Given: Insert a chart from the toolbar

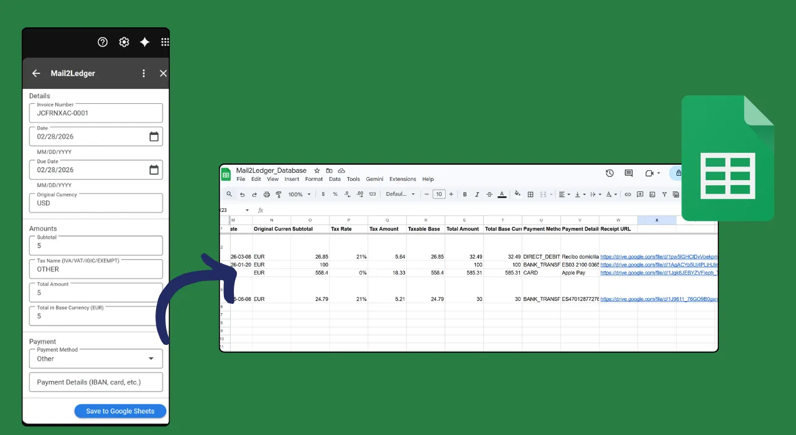Looking at the screenshot, I should click(x=652, y=194).
